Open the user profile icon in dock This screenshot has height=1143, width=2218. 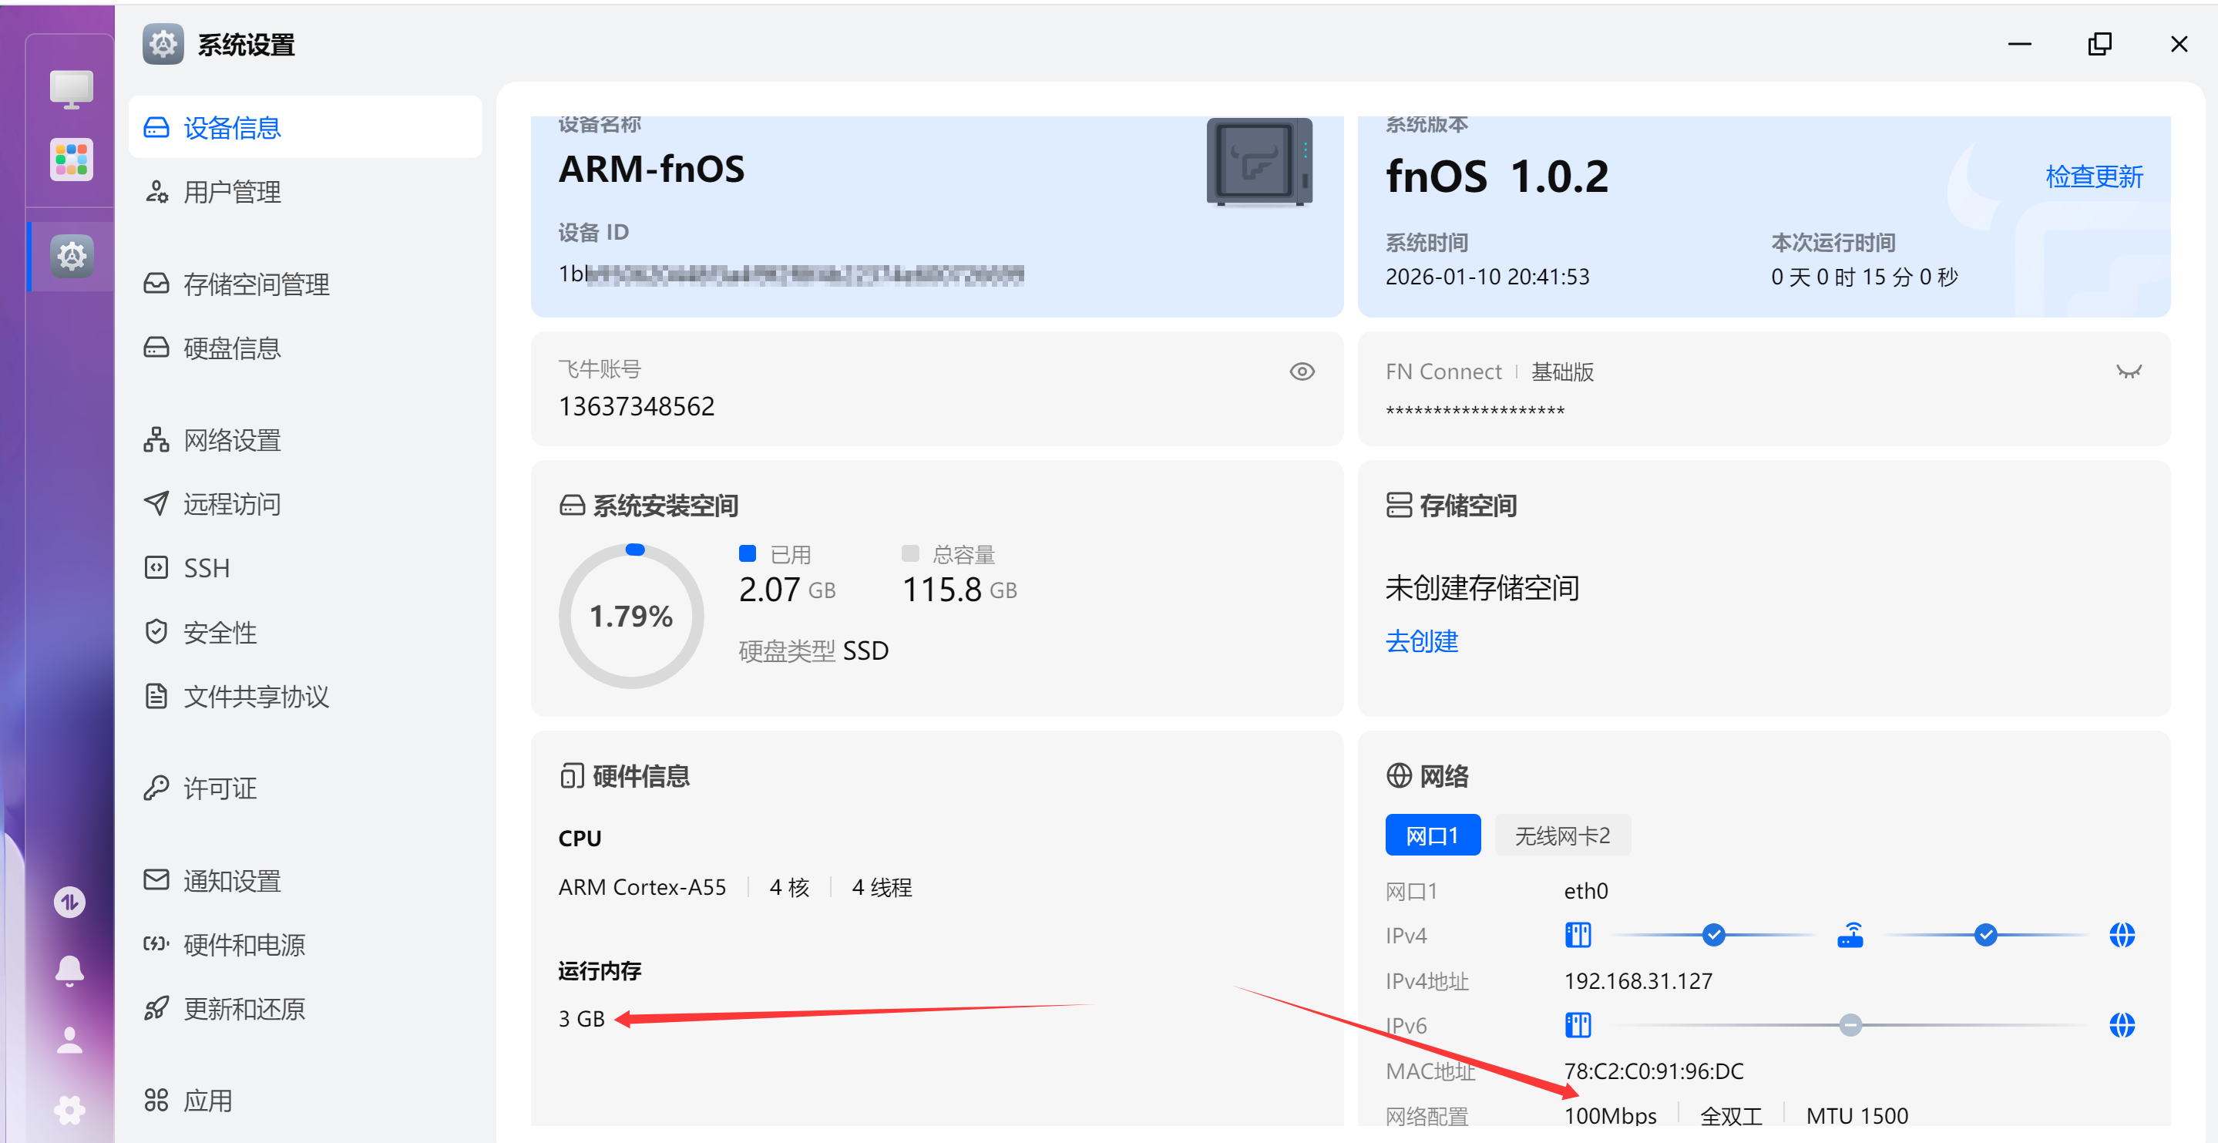(69, 1040)
